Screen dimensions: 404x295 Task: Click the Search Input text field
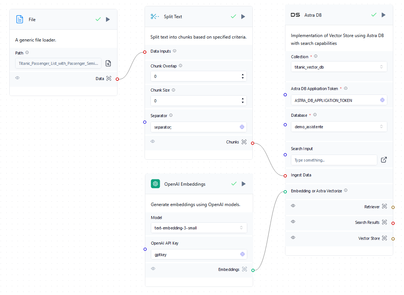334,160
